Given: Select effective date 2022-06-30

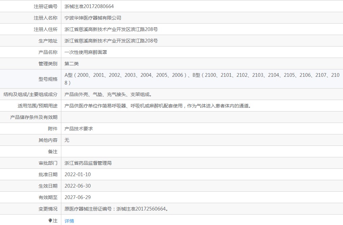Looking at the screenshot, I should coord(77,186).
